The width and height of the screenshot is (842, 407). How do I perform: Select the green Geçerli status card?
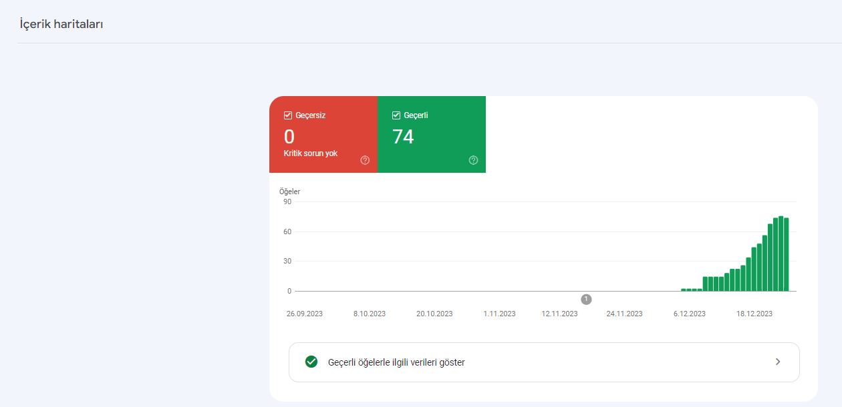coord(432,135)
